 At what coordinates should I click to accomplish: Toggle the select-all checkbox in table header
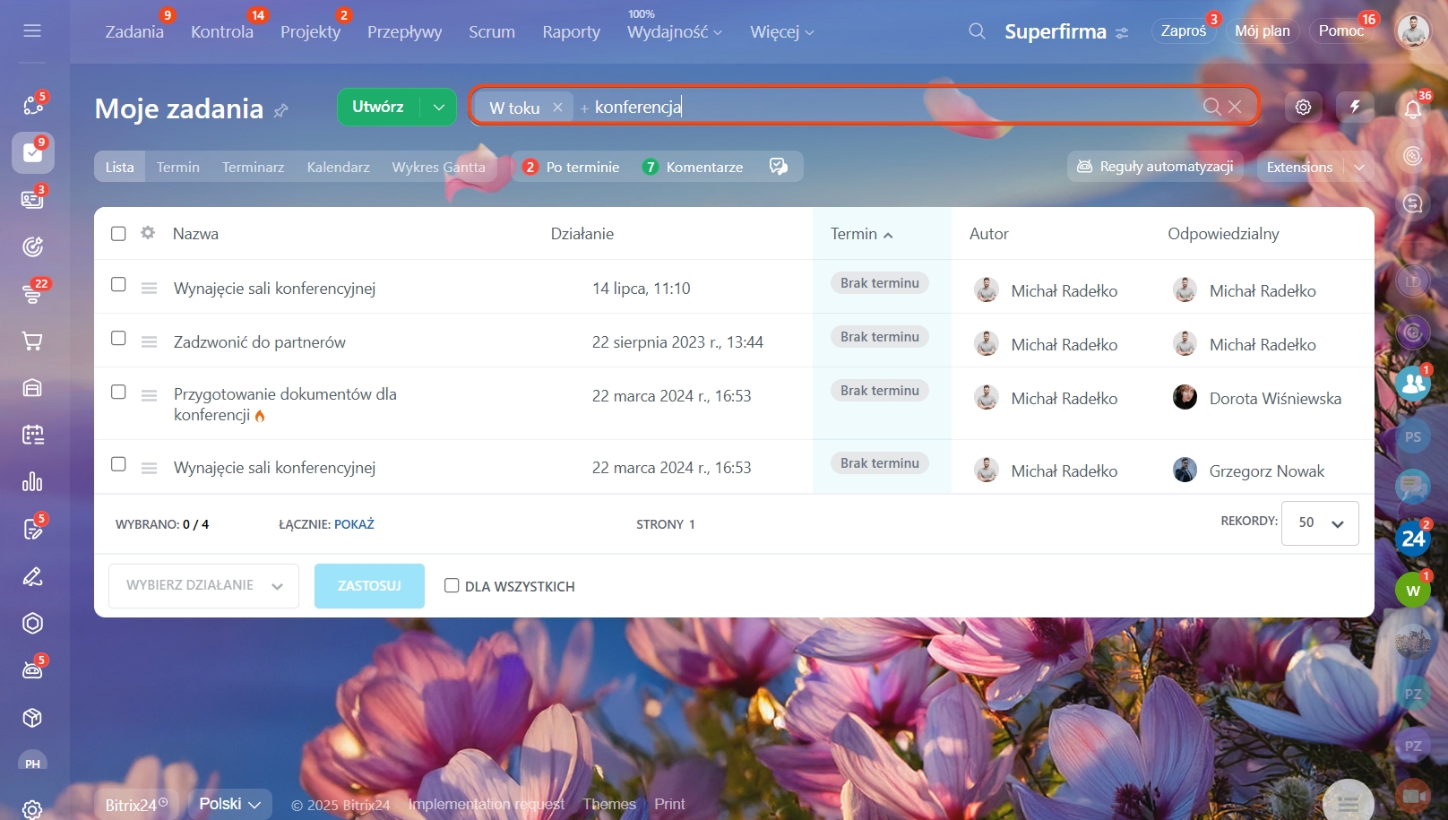pos(118,233)
